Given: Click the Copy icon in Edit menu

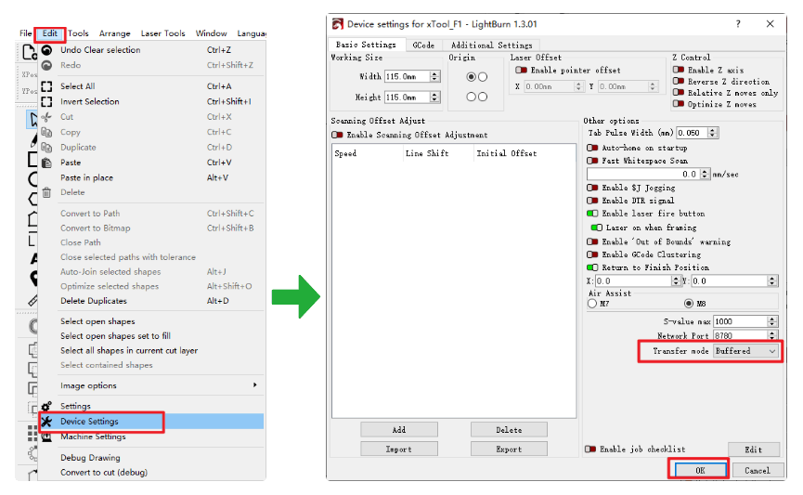Looking at the screenshot, I should [46, 132].
